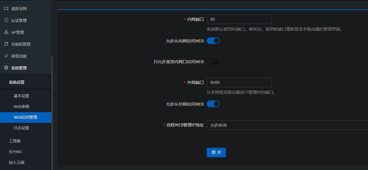Click the 认证管理 shield icon
Screen dimensions: 368x170
pos(6,20)
